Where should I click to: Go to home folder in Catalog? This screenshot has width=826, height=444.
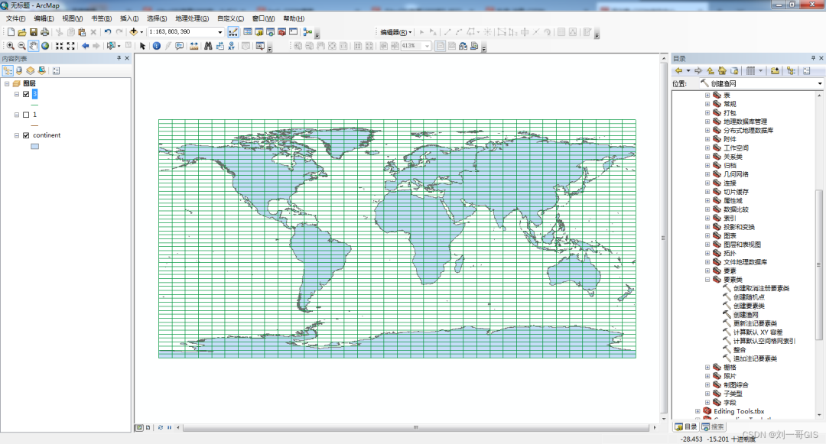(x=722, y=70)
